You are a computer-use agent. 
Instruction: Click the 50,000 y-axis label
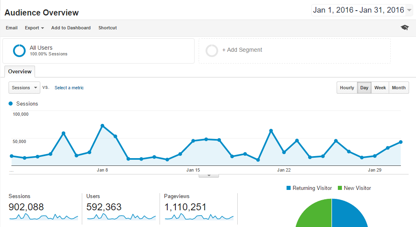[20, 141]
